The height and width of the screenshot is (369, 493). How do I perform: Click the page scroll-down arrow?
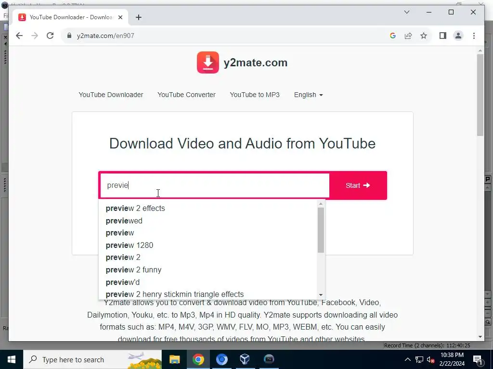480,337
